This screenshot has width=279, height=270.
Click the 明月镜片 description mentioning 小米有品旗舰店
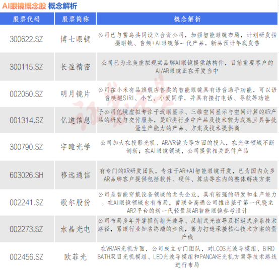click(x=187, y=94)
